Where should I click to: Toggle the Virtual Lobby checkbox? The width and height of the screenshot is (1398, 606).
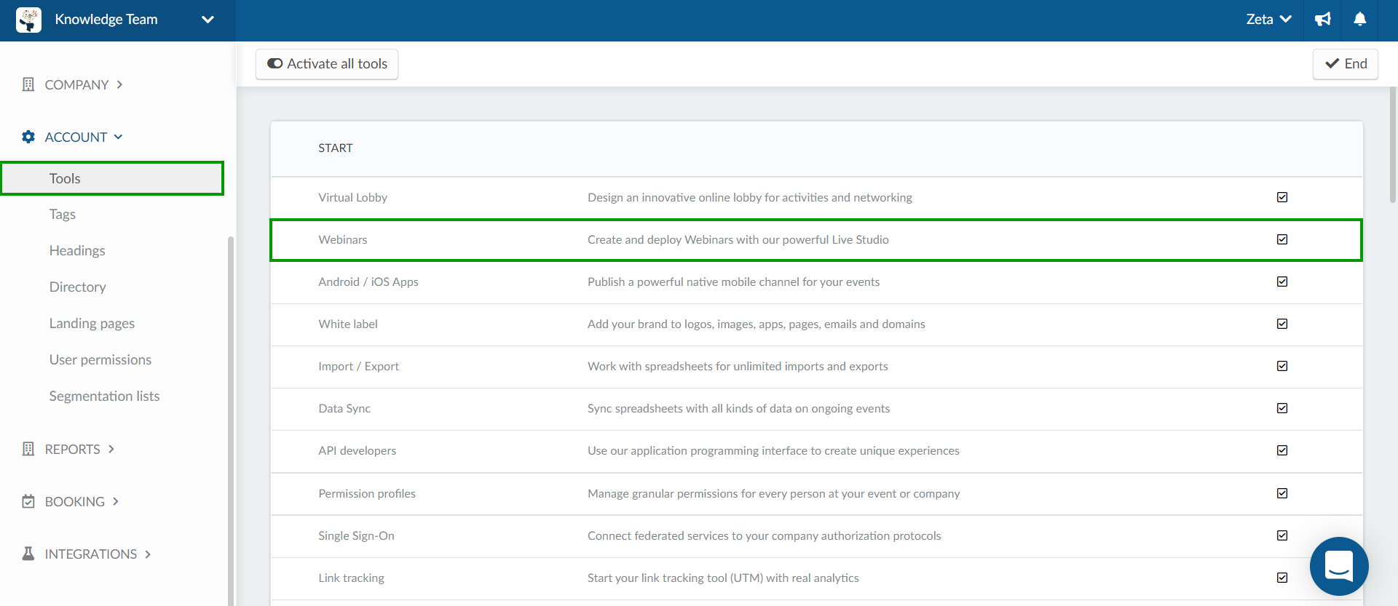[x=1282, y=197]
